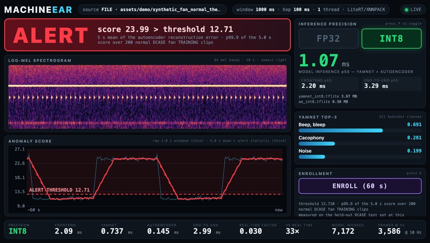Screen dimensions: 430x243
Task: Click the FRONTEND 2.09 ms footer stat
Action: click(x=68, y=229)
